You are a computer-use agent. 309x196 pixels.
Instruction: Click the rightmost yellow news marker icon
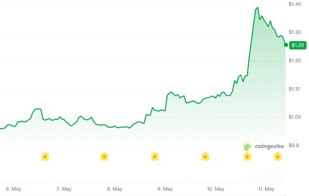click(x=278, y=156)
